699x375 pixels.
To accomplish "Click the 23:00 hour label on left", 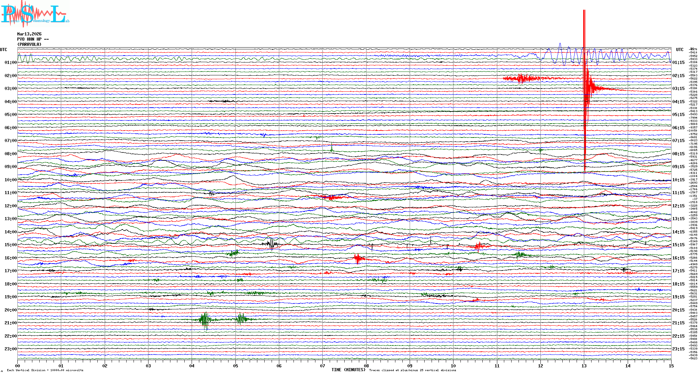I will (x=10, y=349).
